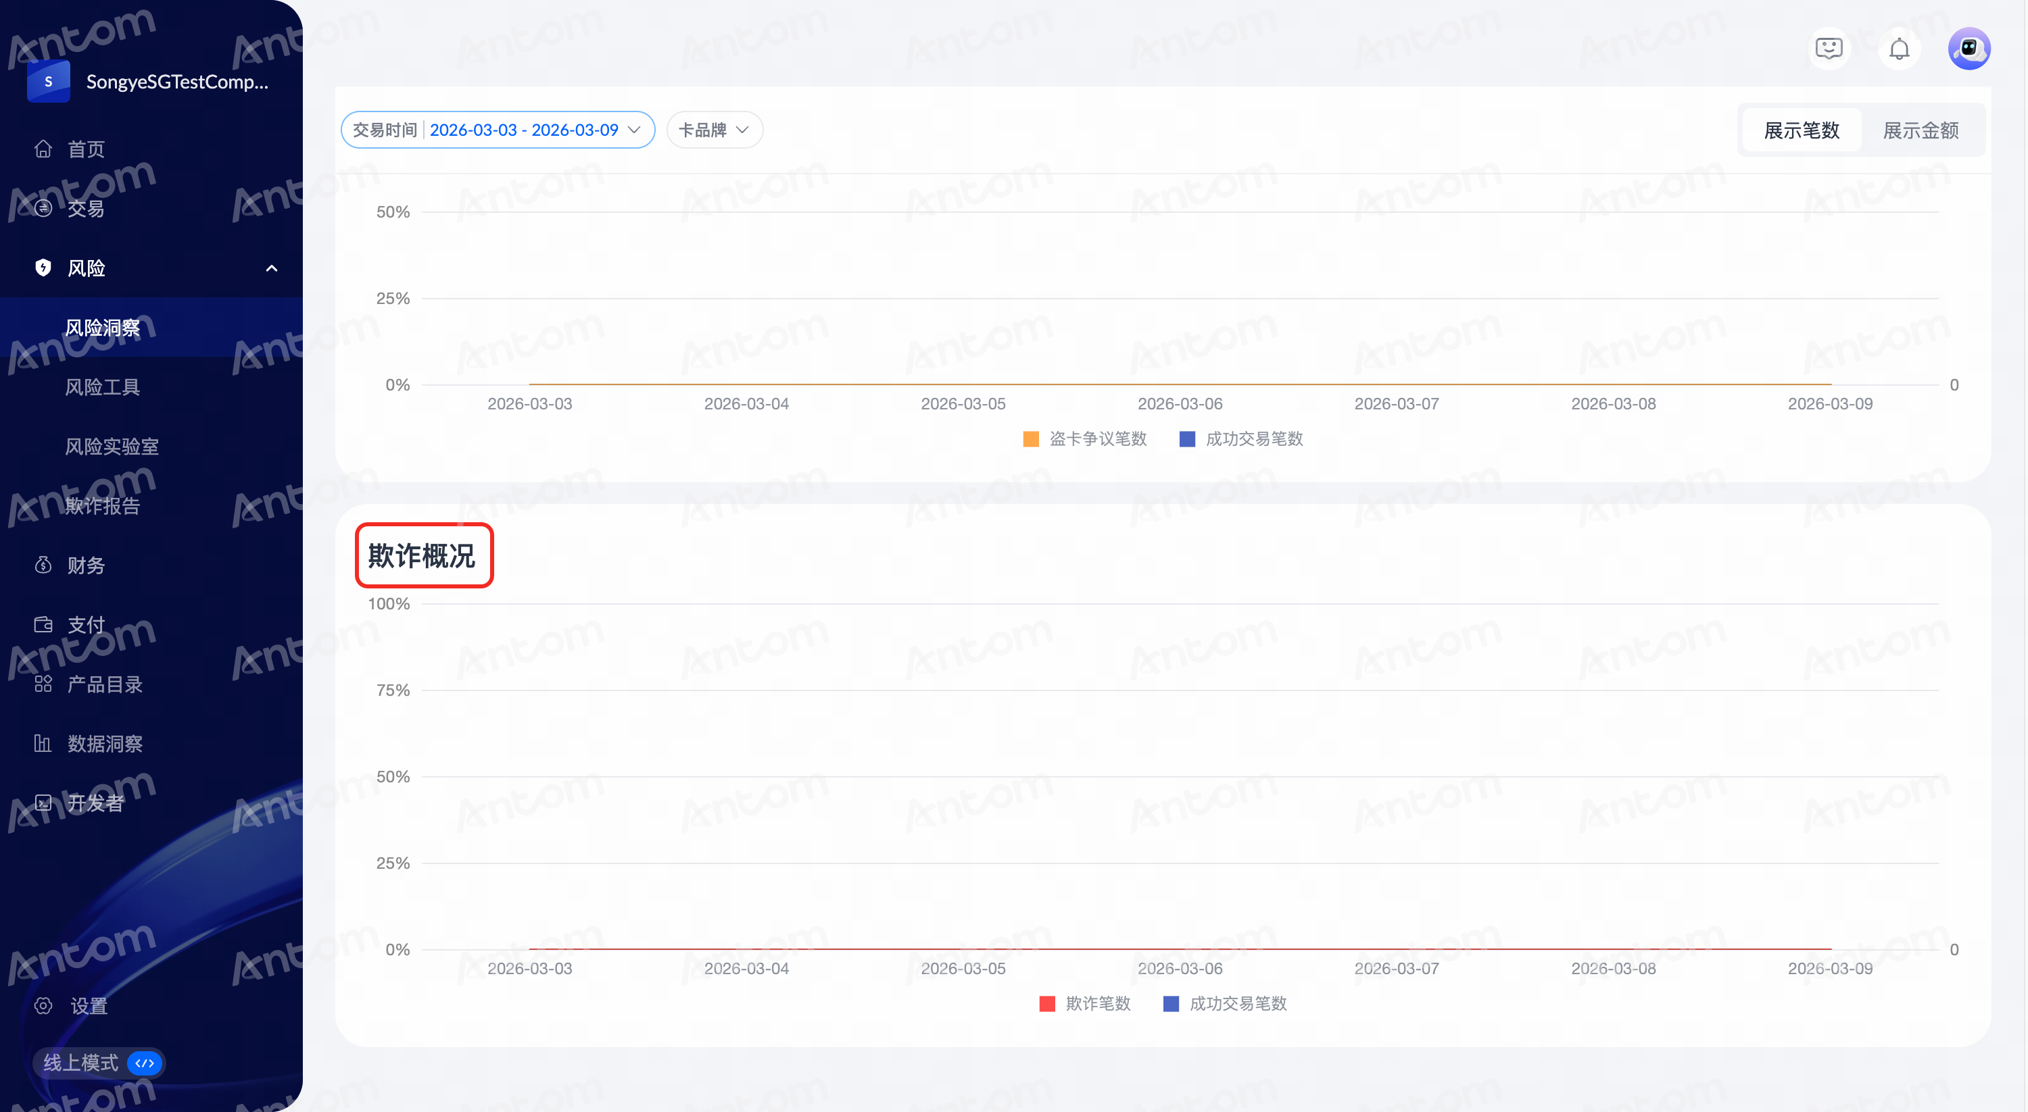
Task: Collapse the 风险 menu chevron
Action: 272,268
